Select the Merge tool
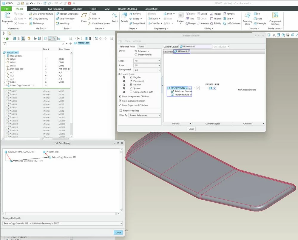 pos(190,23)
